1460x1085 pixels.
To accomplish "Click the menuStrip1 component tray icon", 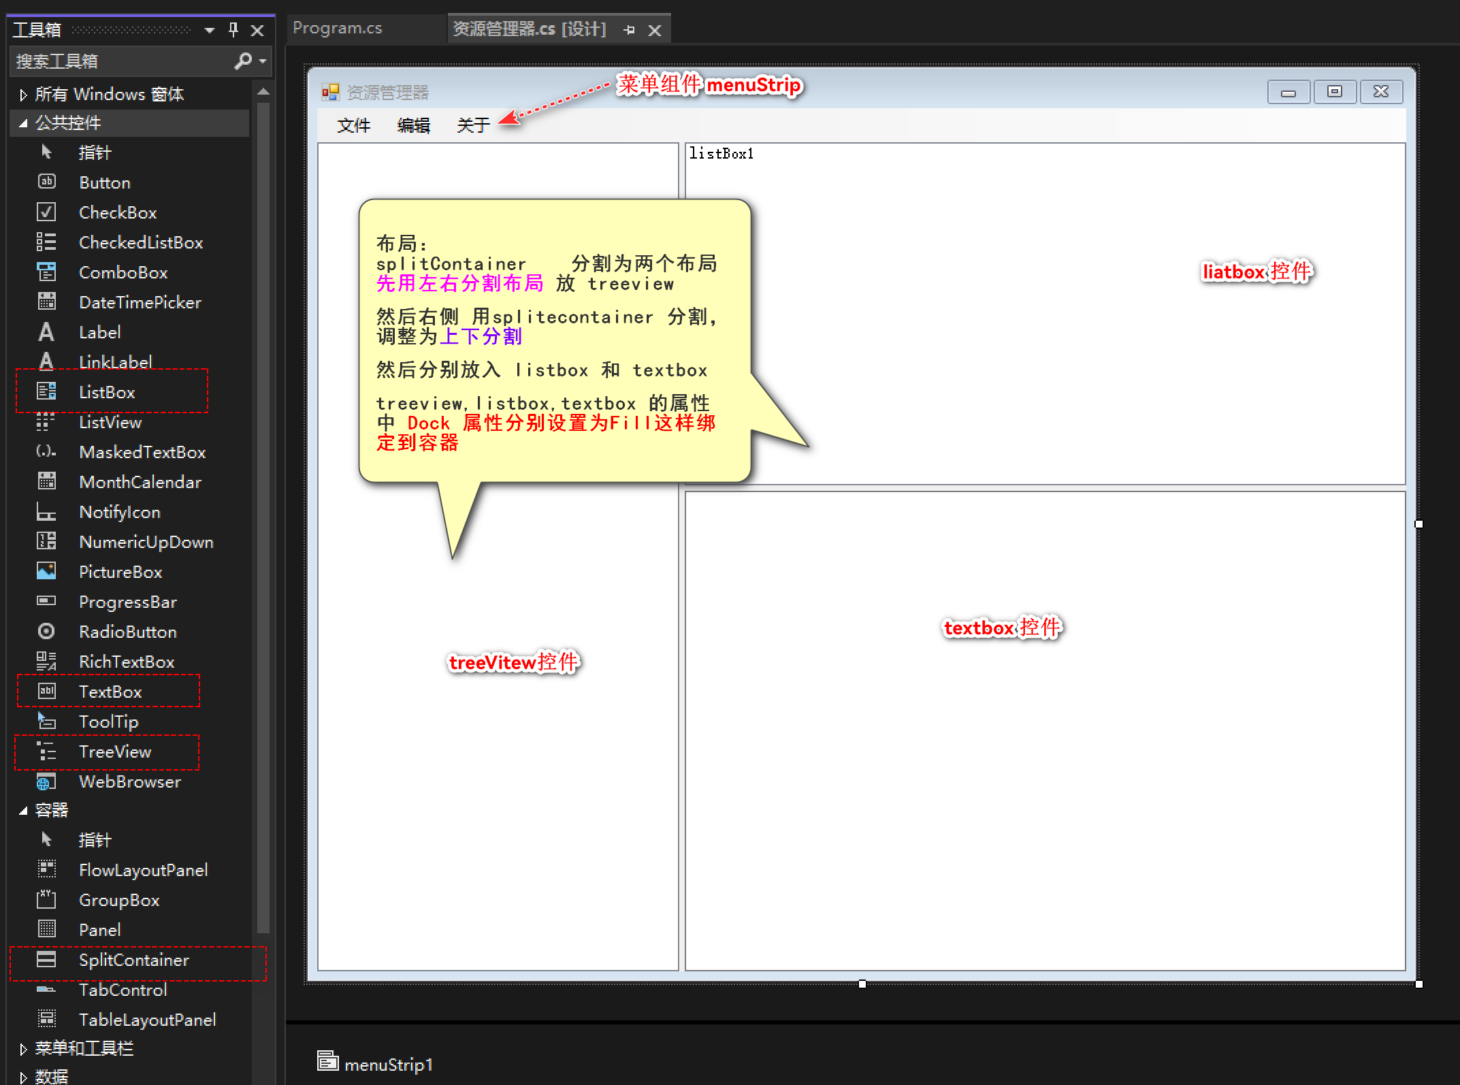I will (328, 1062).
